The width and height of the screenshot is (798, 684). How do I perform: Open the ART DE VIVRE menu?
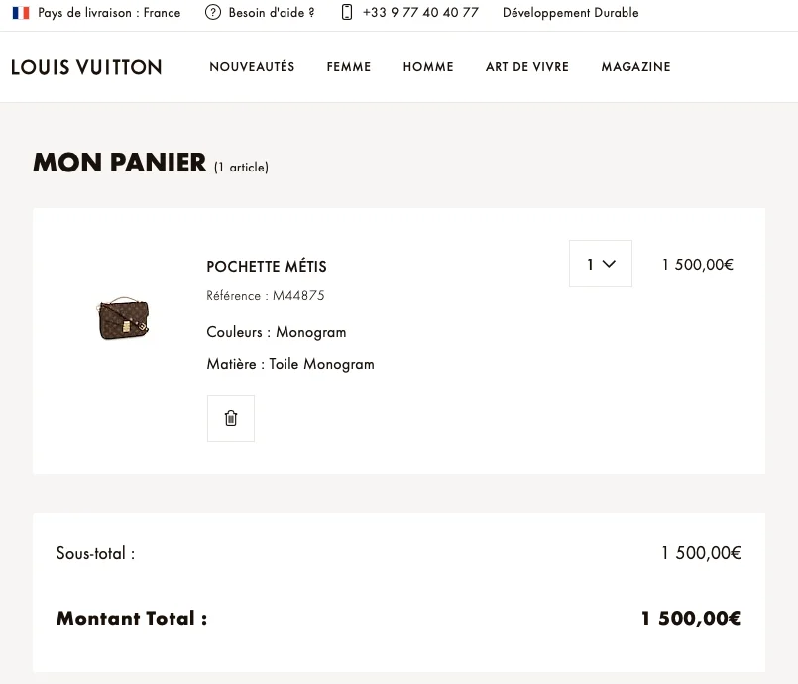(x=526, y=66)
